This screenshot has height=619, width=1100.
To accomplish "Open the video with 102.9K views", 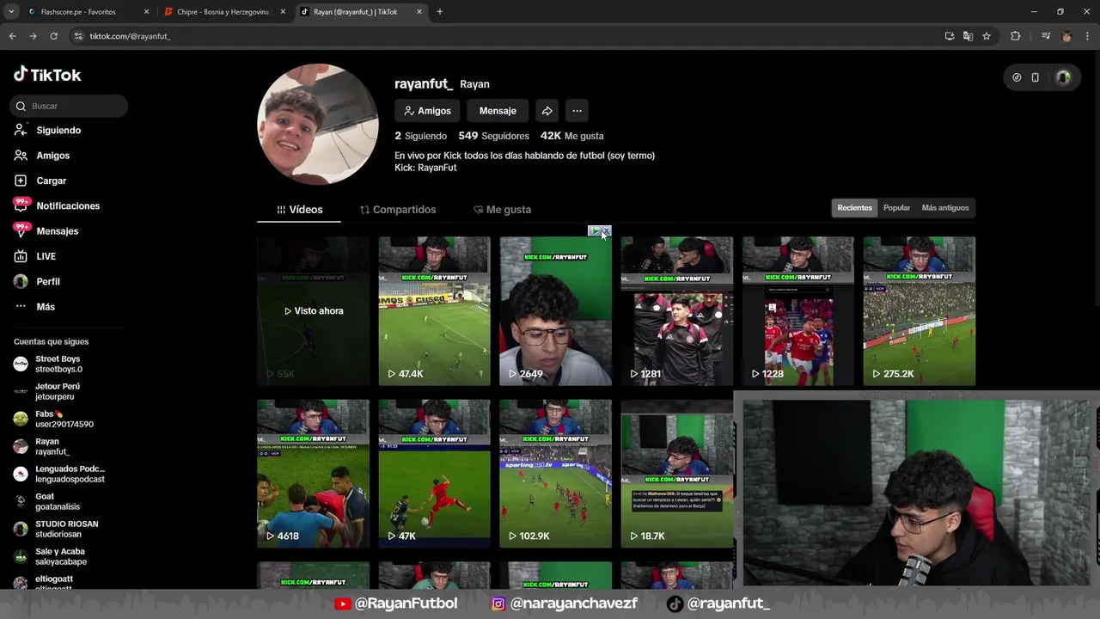I will tap(556, 474).
